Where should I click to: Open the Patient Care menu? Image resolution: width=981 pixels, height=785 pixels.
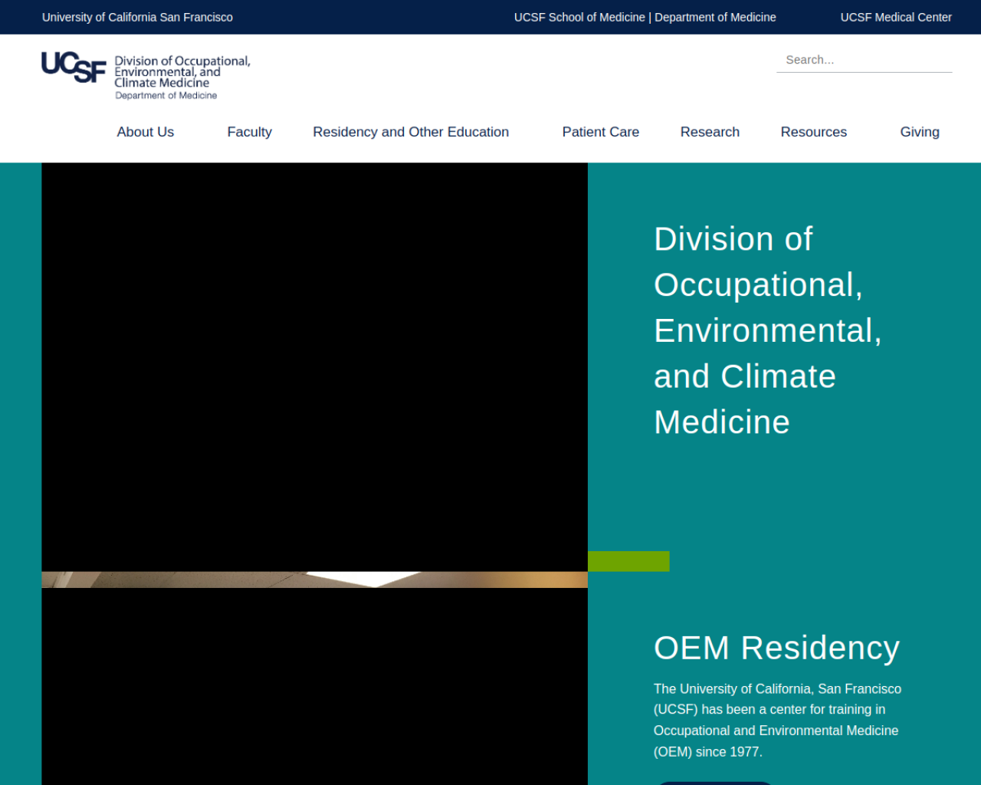(x=601, y=132)
